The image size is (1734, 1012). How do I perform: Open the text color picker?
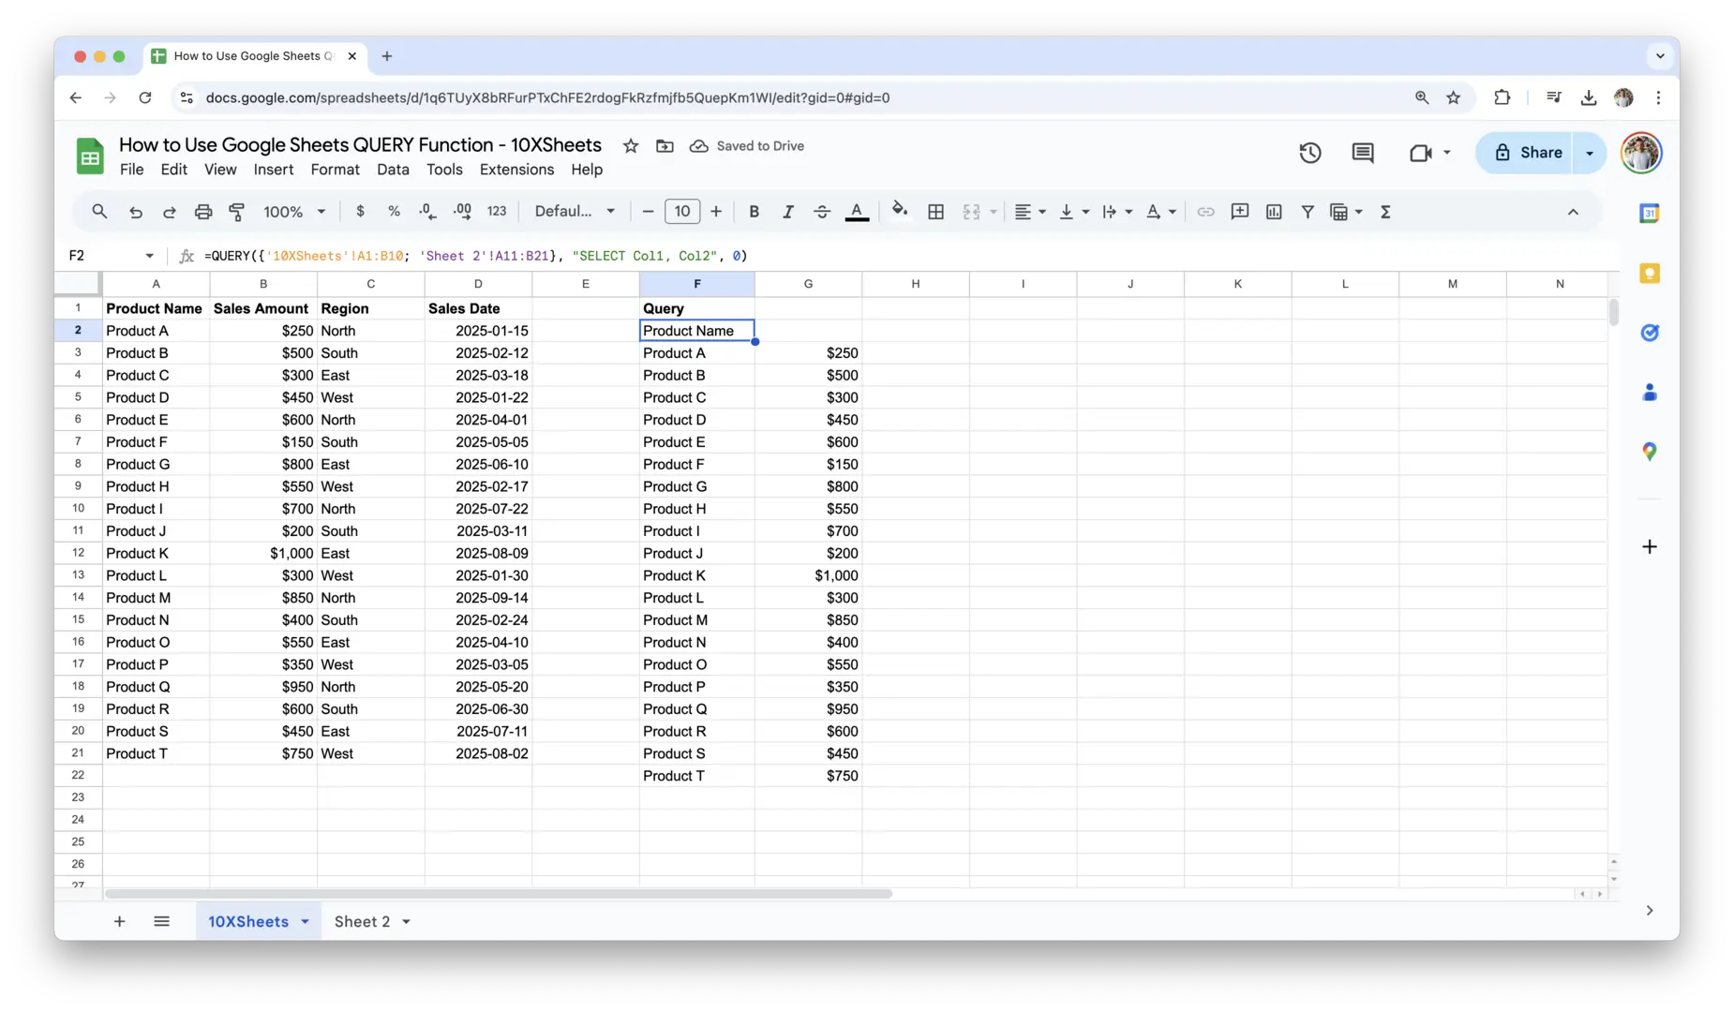(x=857, y=212)
